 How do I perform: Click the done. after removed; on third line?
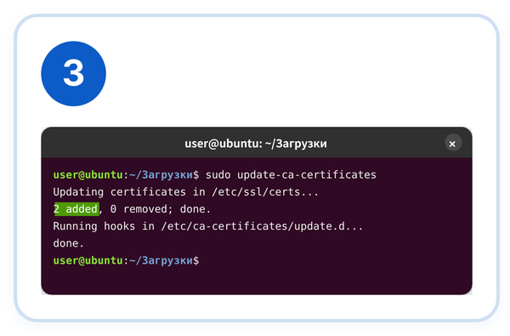point(195,209)
